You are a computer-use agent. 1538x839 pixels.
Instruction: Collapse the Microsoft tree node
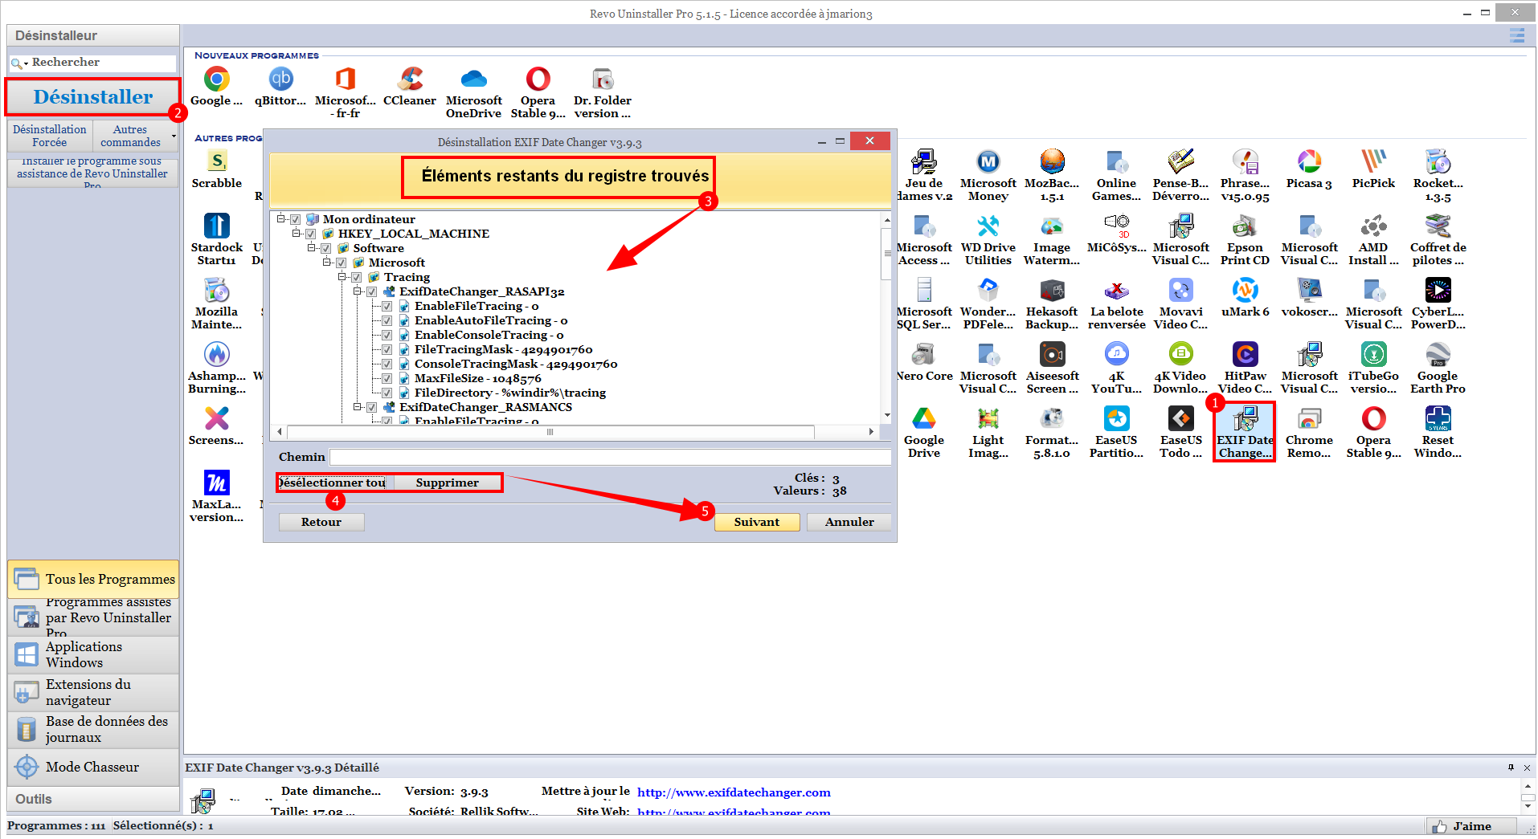coord(327,262)
